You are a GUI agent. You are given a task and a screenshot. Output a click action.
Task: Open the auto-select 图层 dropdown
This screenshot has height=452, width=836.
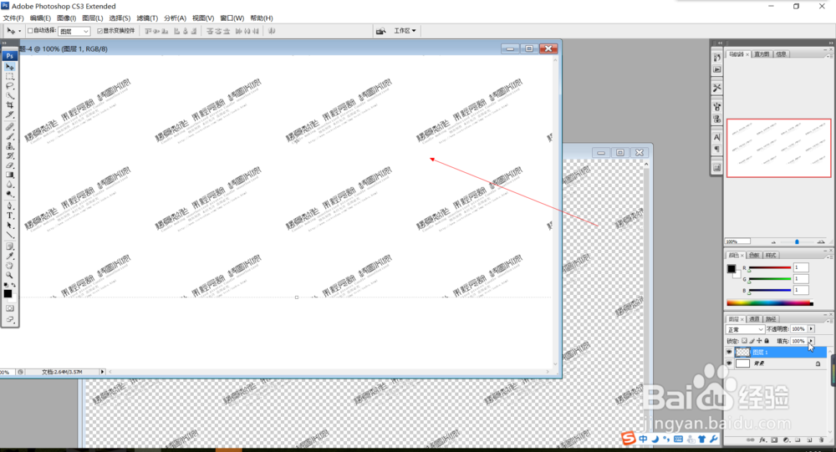click(74, 32)
